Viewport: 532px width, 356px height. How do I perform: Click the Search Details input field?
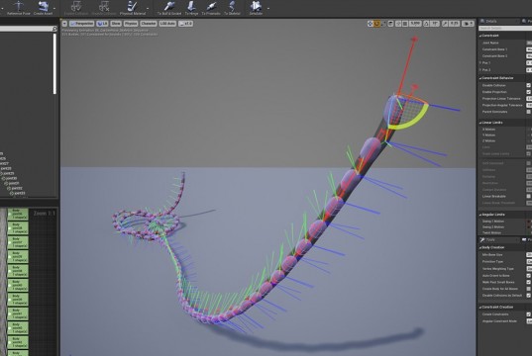tap(505, 28)
